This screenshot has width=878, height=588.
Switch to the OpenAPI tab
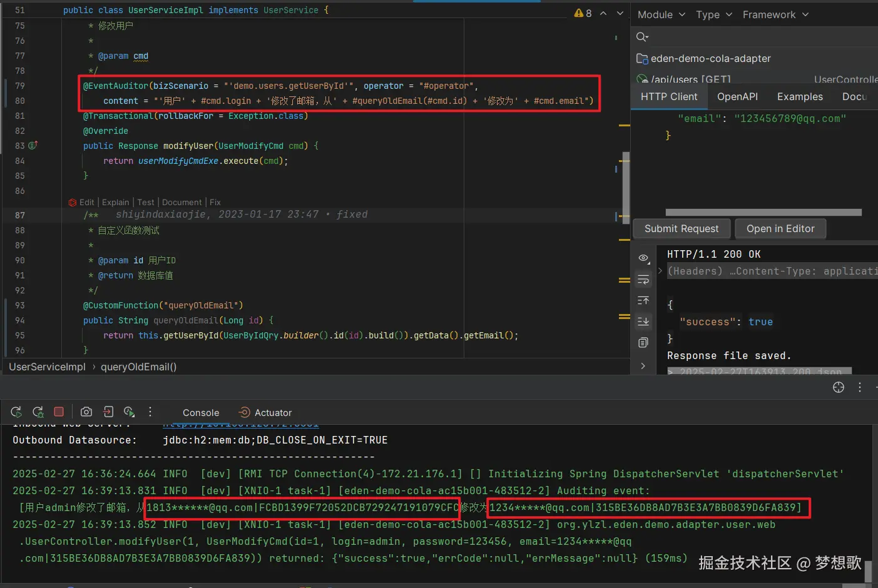tap(737, 96)
